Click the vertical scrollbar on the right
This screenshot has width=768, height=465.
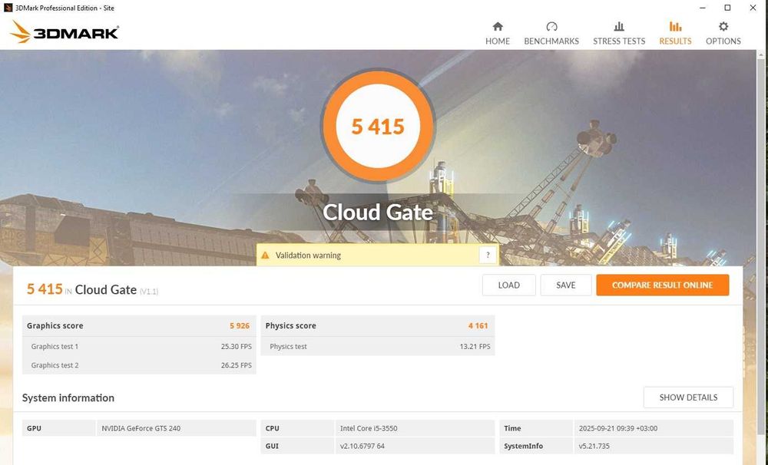point(761,230)
